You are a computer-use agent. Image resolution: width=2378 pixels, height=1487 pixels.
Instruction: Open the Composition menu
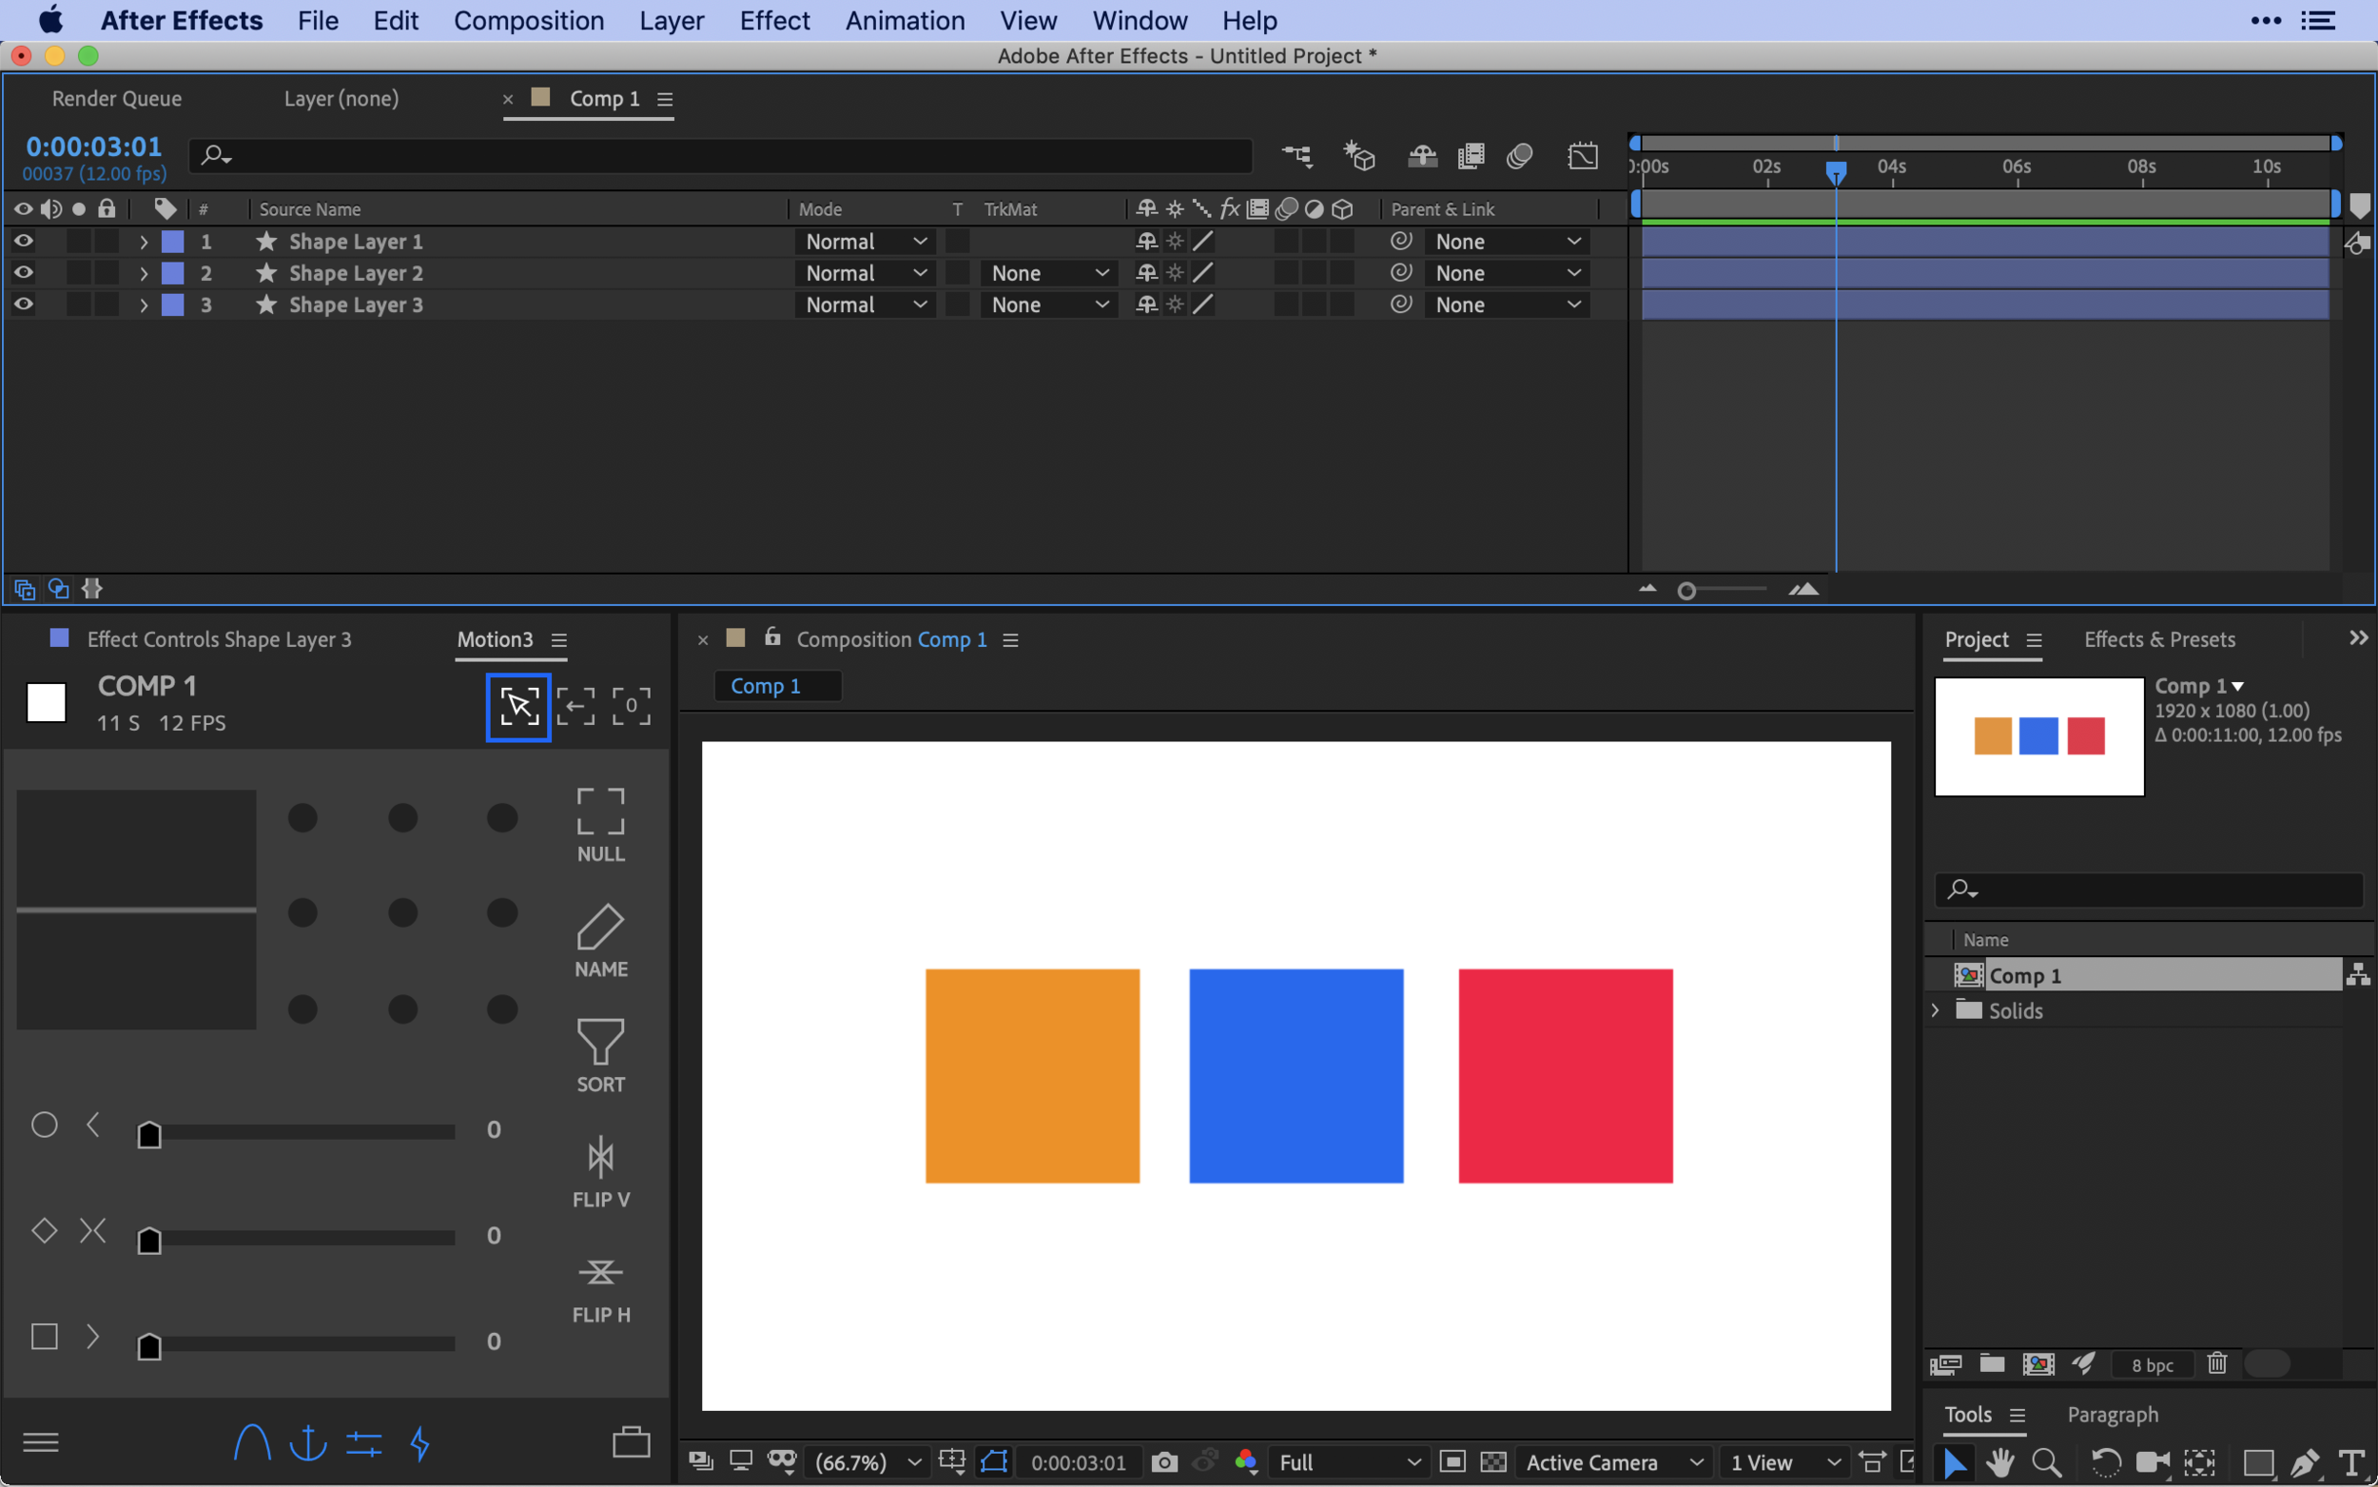[x=529, y=21]
